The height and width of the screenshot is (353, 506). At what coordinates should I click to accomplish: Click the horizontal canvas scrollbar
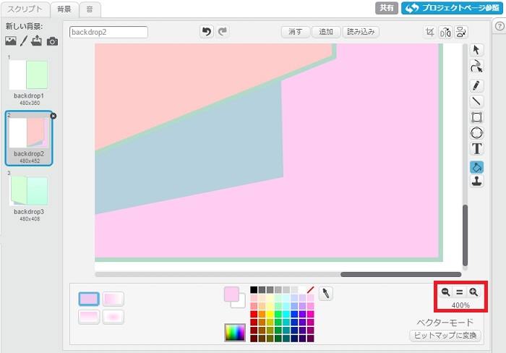(x=400, y=275)
